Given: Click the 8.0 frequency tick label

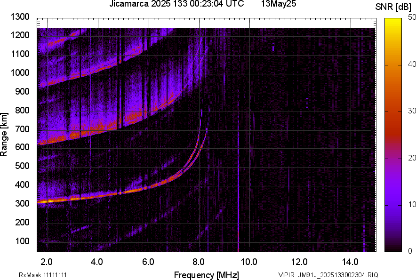Looking at the screenshot, I should coord(199,262).
